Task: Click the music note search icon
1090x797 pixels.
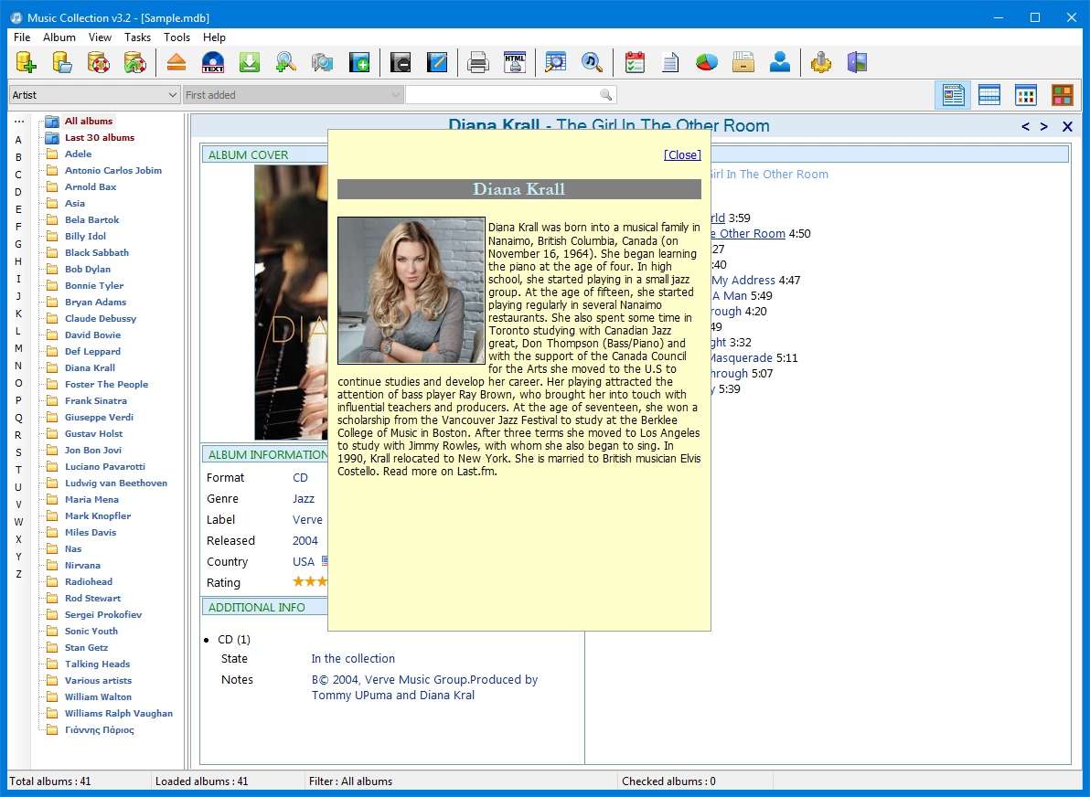Action: pos(592,62)
